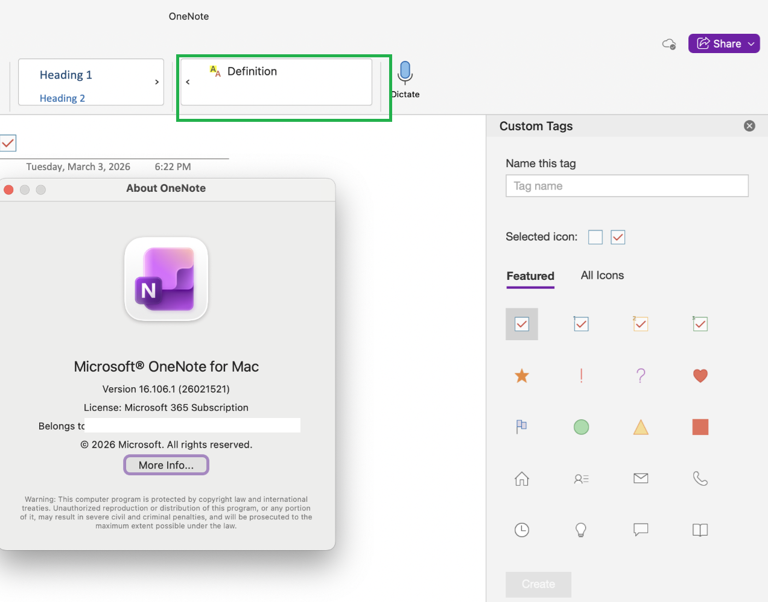Choose the green checkbox icon numbered 3
The width and height of the screenshot is (768, 602).
point(700,324)
